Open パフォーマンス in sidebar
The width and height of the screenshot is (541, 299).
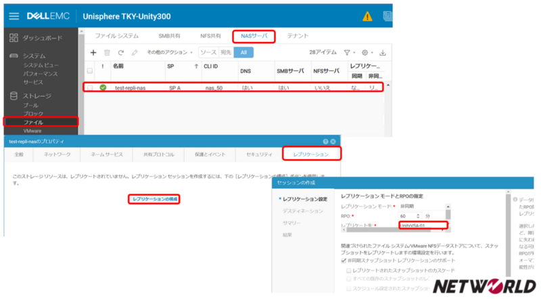click(41, 74)
